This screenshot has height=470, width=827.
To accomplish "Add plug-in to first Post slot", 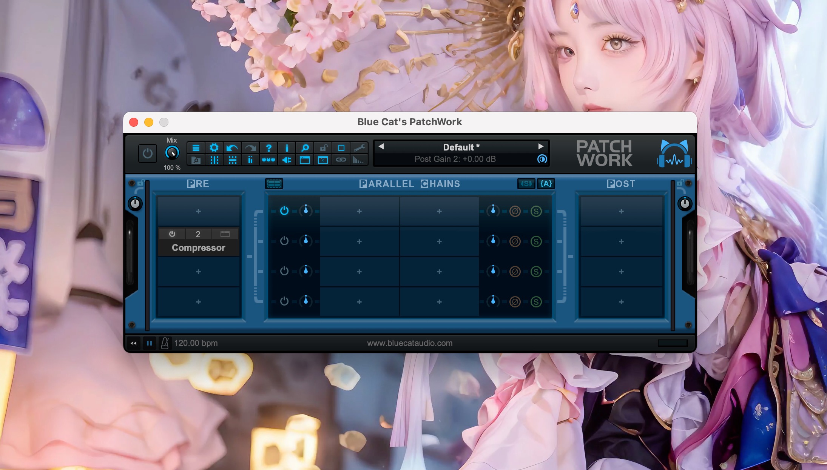I will click(621, 211).
